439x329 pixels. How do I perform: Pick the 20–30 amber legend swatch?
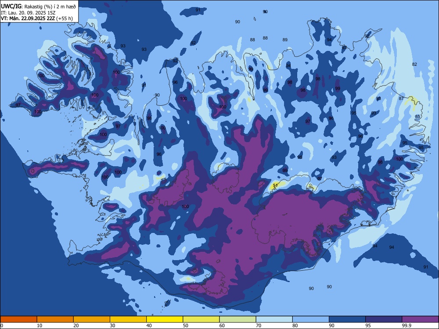tap(92, 319)
